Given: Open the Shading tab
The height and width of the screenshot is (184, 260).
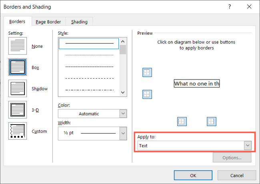Looking at the screenshot, I should pos(80,22).
